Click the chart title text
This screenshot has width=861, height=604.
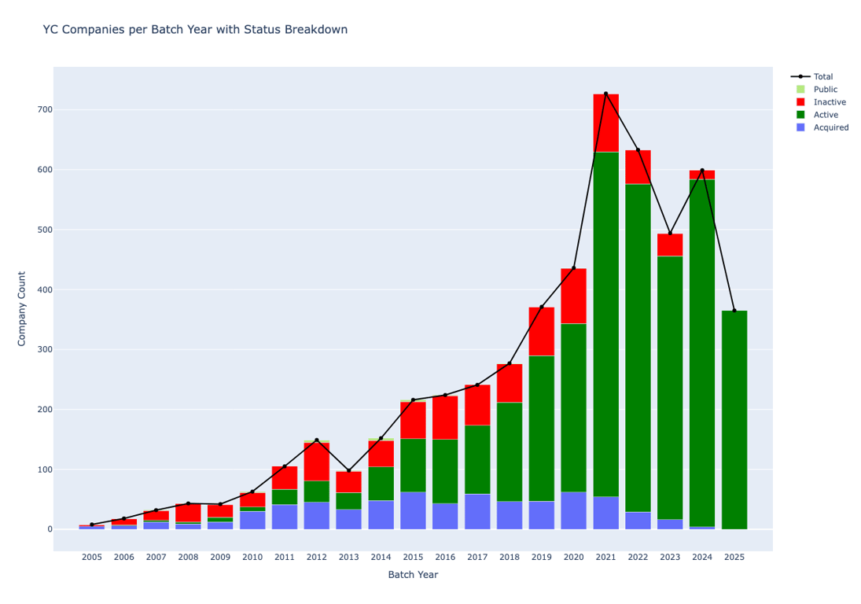point(195,30)
